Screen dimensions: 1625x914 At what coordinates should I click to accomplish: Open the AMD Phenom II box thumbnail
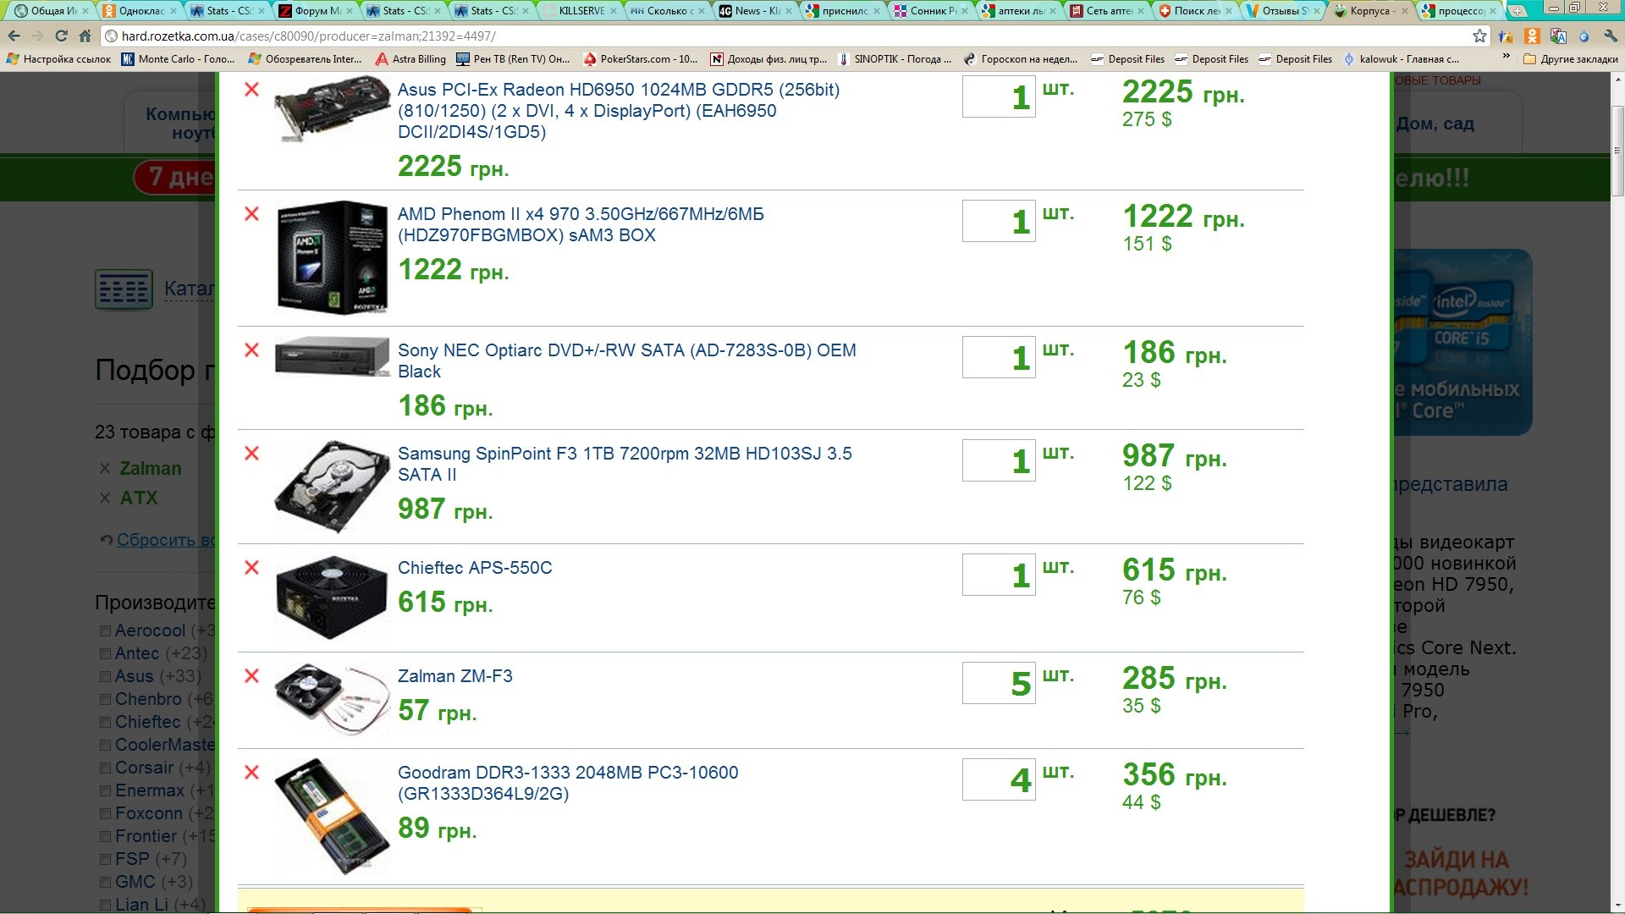pos(332,257)
